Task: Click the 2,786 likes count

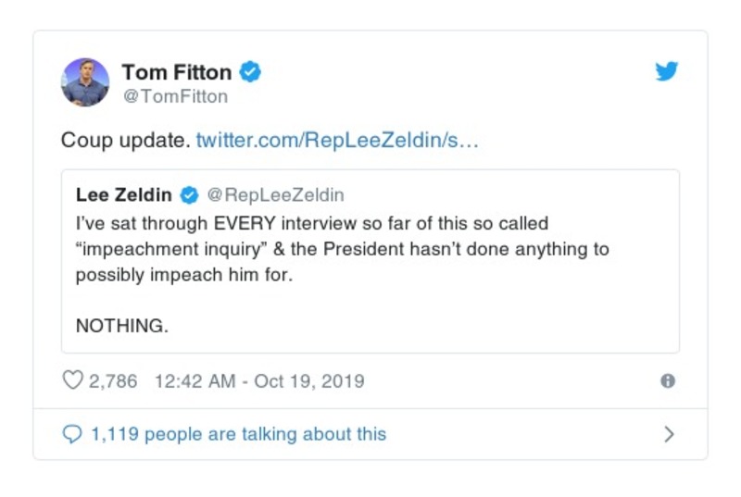Action: [x=112, y=380]
